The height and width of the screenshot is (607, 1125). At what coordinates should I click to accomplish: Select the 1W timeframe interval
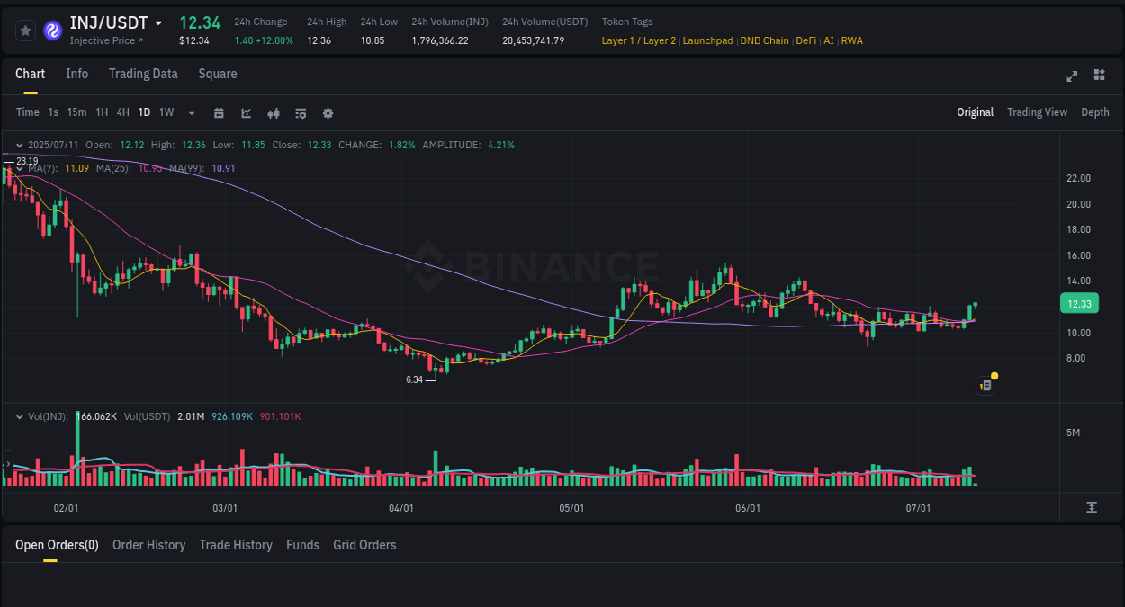[x=166, y=112]
